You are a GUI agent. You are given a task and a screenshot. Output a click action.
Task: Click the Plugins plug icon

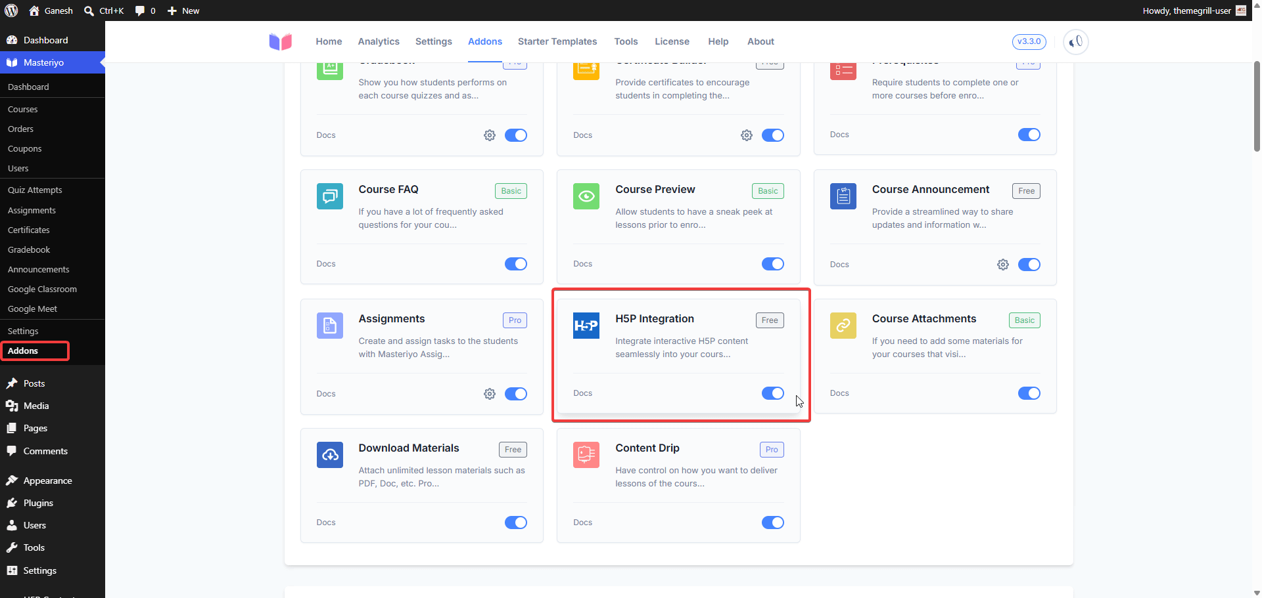pos(12,503)
